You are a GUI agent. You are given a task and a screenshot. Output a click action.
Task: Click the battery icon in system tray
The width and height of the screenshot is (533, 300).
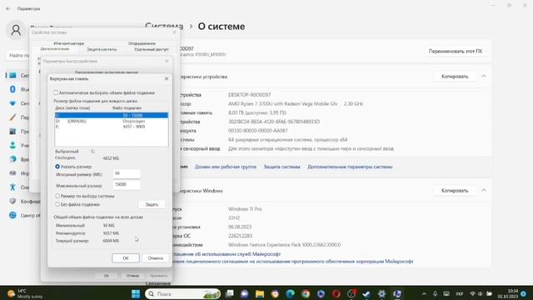[489, 293]
